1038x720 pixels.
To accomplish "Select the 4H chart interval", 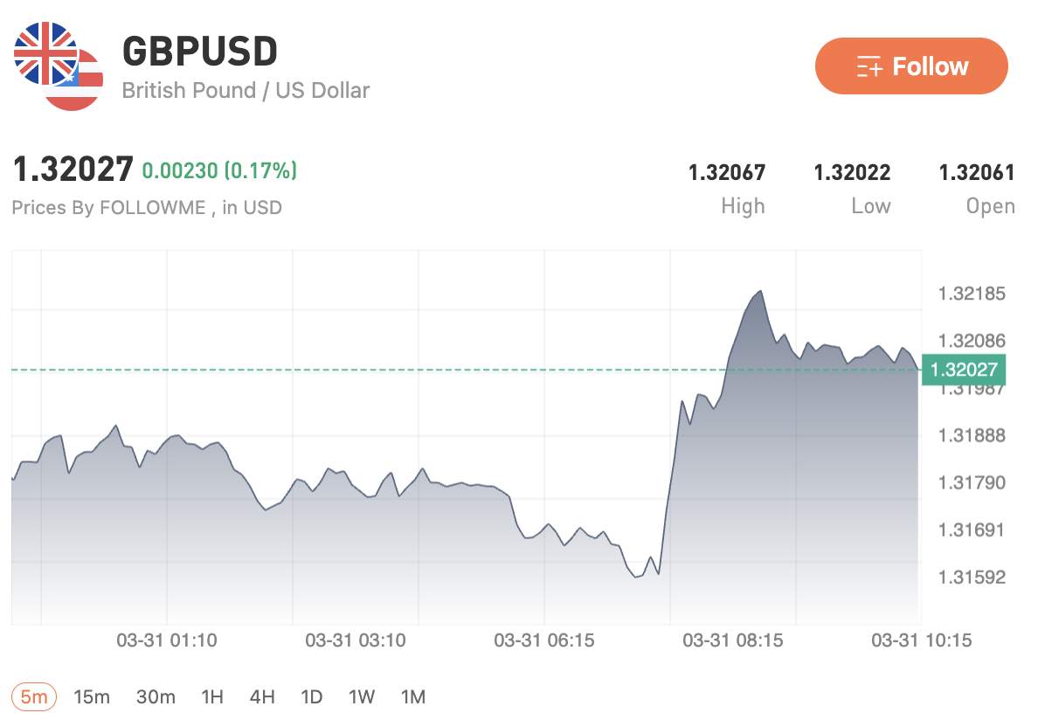I will pos(262,696).
